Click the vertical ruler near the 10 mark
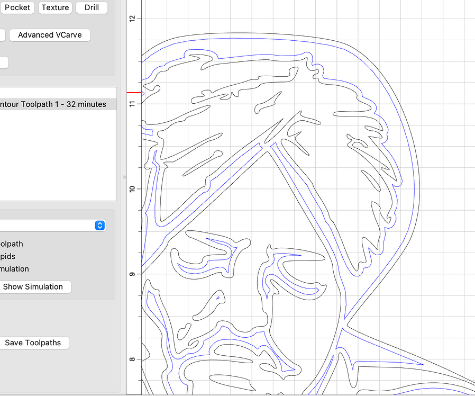 [x=133, y=188]
